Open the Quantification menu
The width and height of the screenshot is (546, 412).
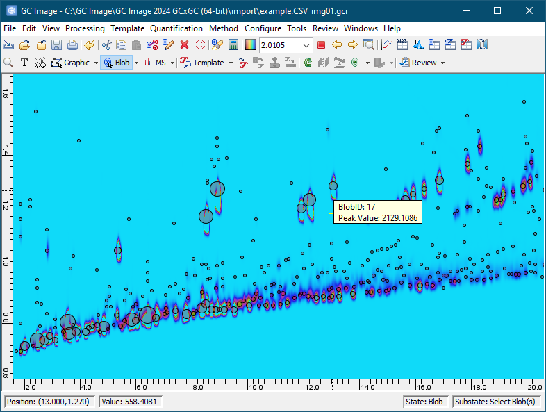176,28
